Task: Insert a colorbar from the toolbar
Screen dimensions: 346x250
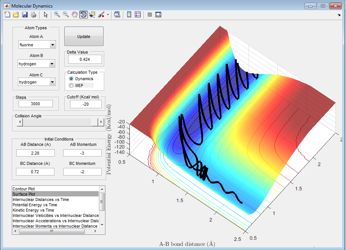Action: coord(129,14)
